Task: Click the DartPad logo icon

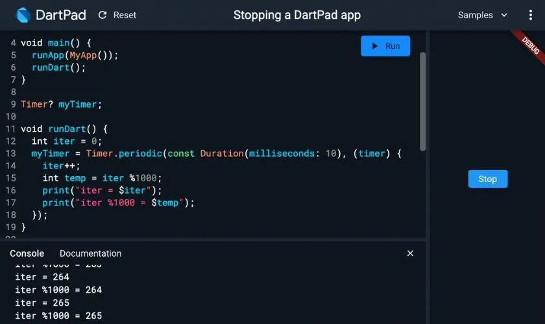Action: [24, 15]
